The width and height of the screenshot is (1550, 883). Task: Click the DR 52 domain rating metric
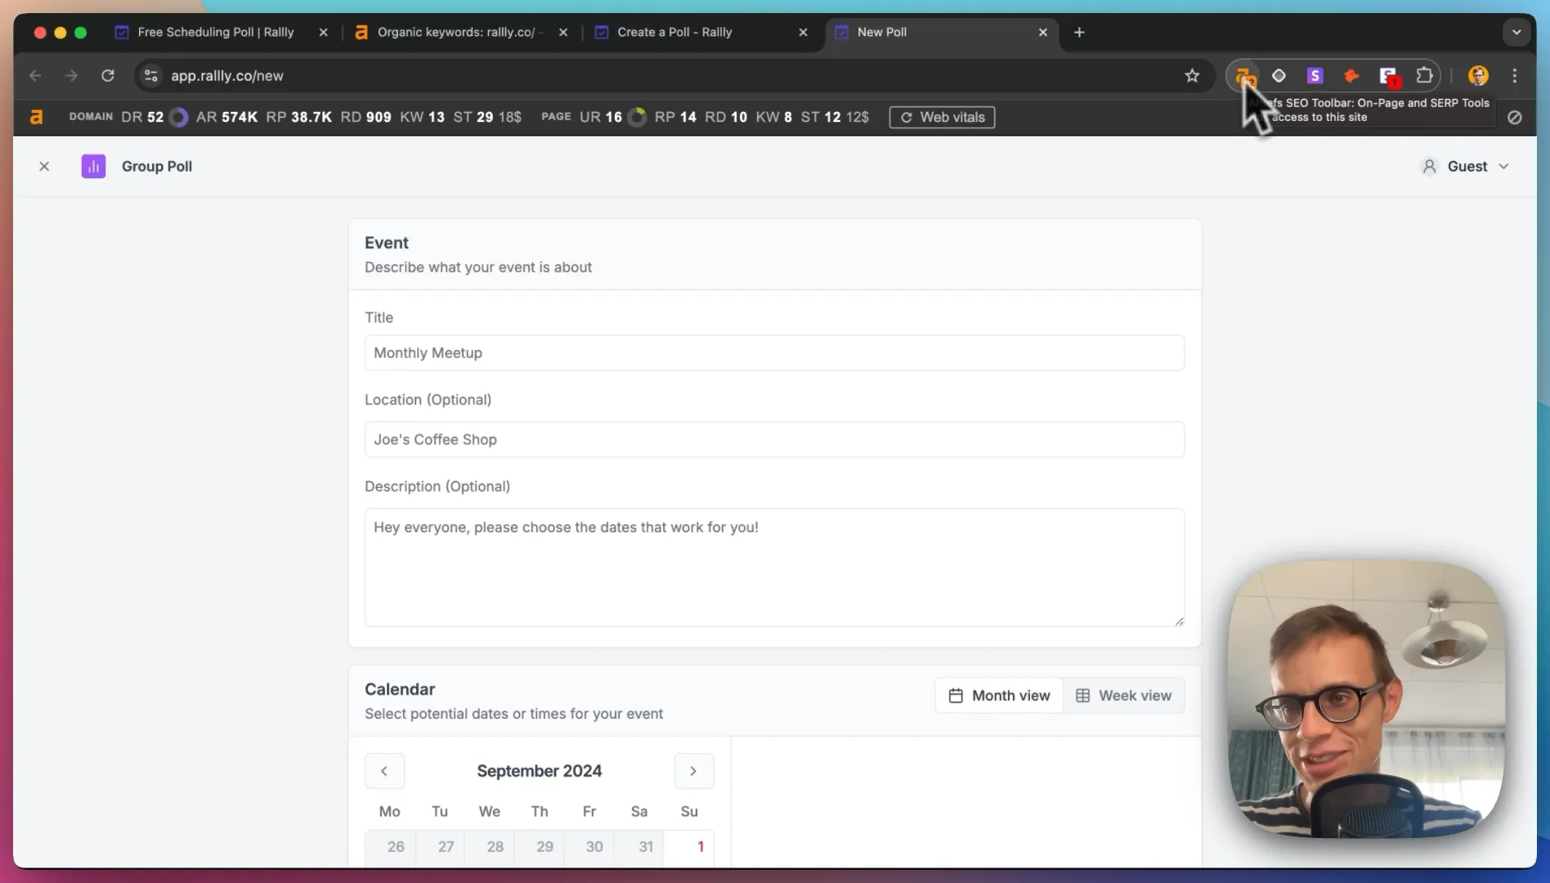click(x=142, y=117)
